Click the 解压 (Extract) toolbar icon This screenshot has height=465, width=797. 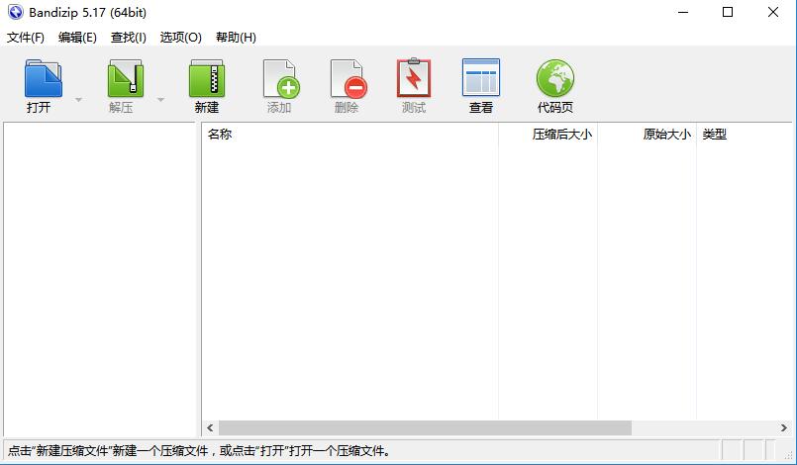pyautogui.click(x=125, y=78)
